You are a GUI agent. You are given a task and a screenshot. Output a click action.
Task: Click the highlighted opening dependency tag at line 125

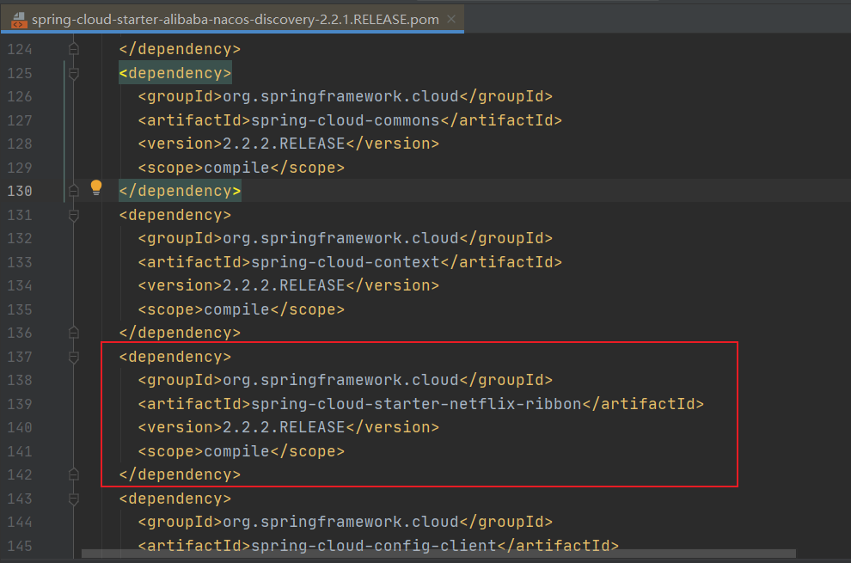[175, 73]
